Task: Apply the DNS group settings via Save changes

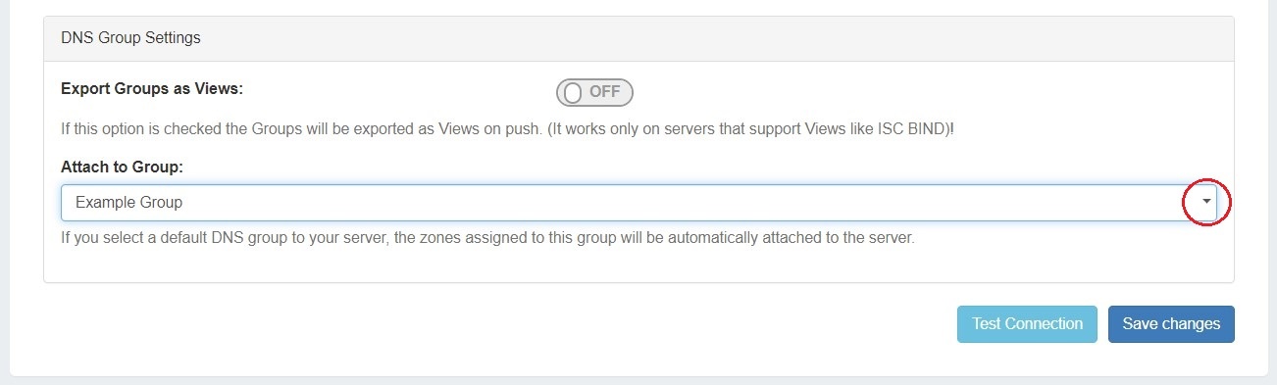Action: click(1171, 324)
